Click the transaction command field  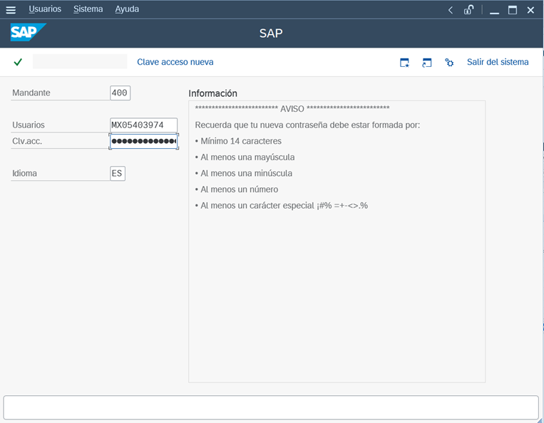79,62
